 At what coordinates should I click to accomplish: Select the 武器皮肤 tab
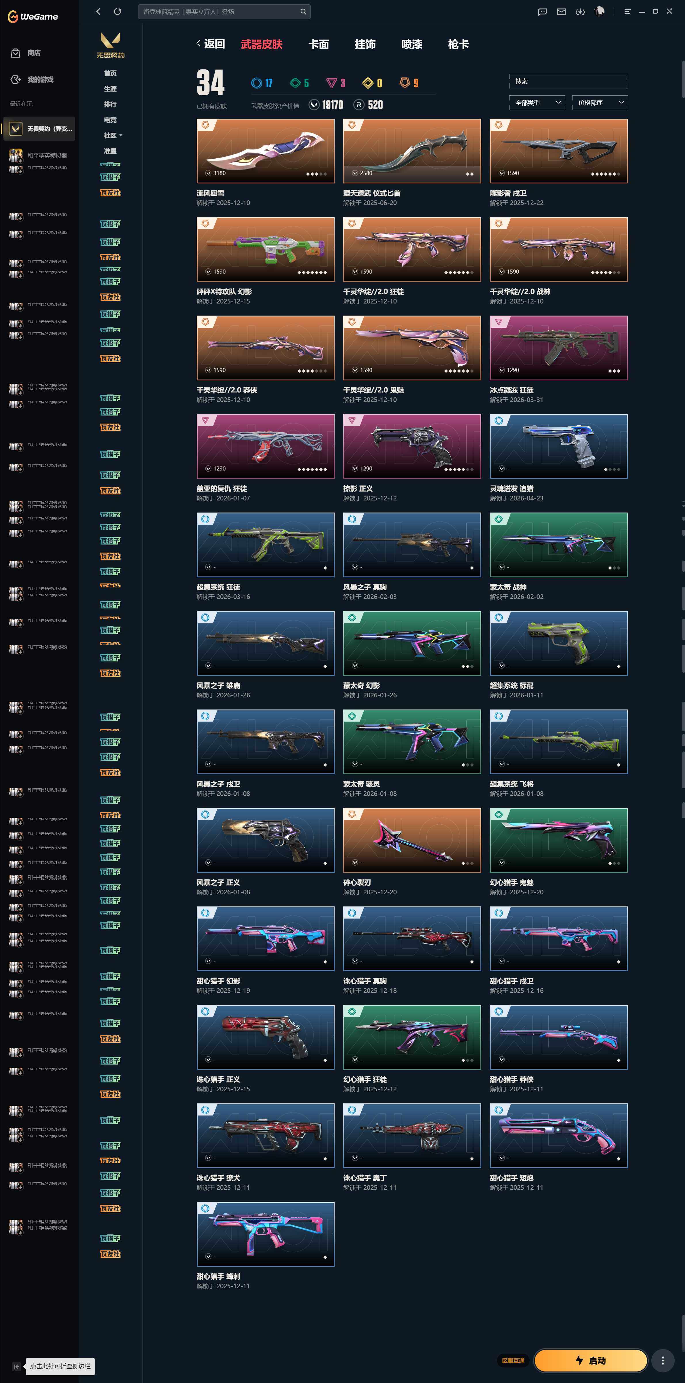tap(262, 44)
